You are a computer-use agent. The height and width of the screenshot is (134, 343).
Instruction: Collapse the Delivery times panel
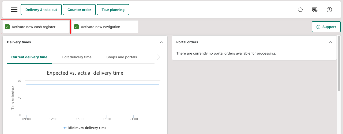click(161, 42)
